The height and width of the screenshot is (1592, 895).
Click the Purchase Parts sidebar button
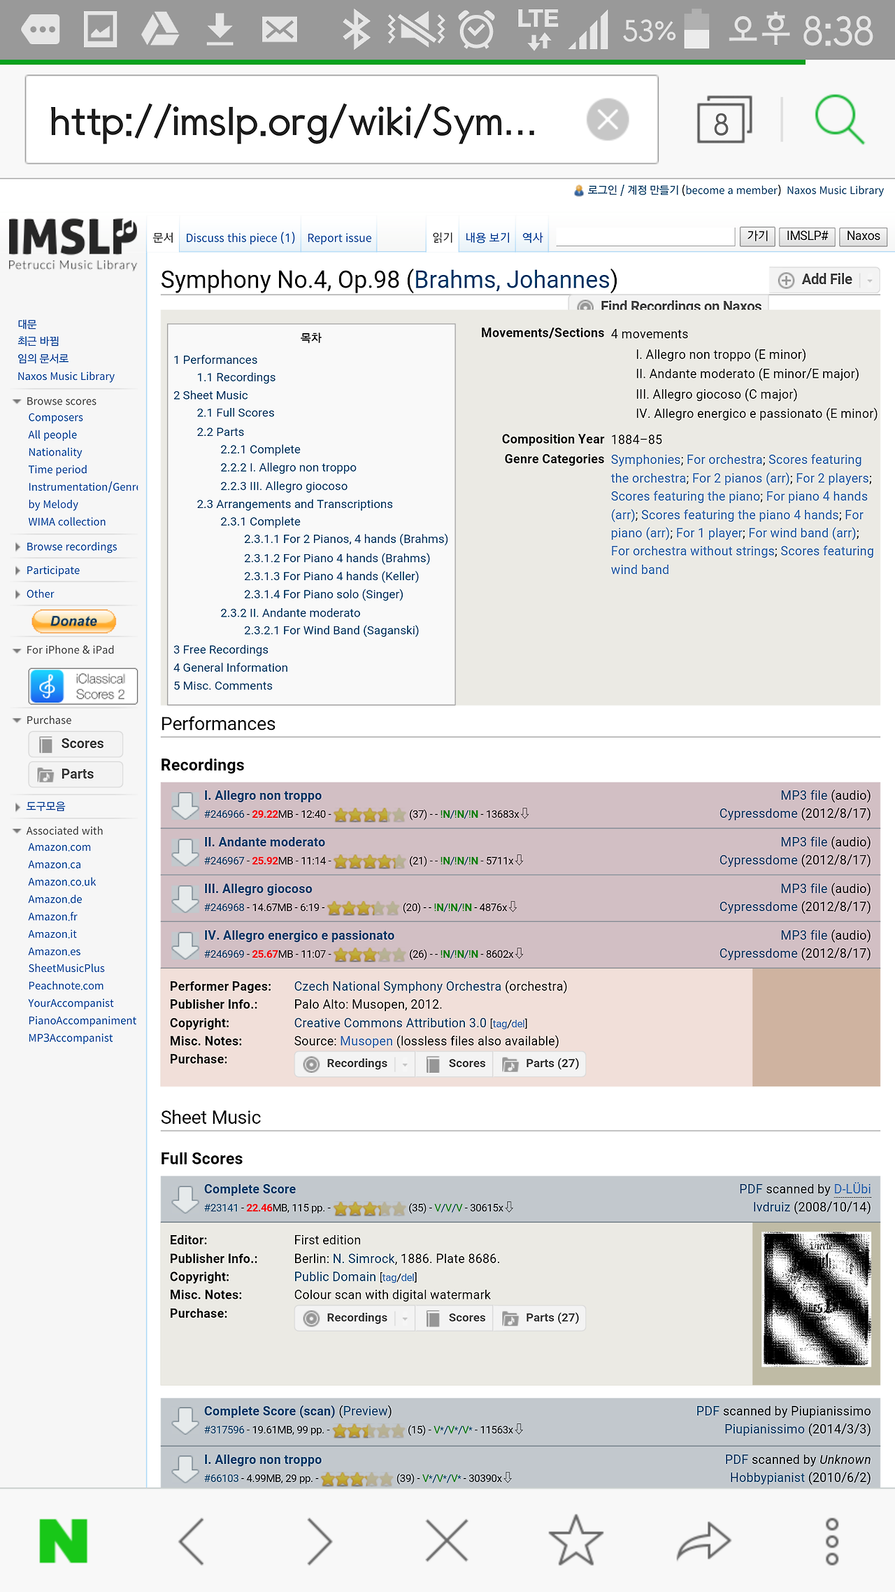(76, 775)
